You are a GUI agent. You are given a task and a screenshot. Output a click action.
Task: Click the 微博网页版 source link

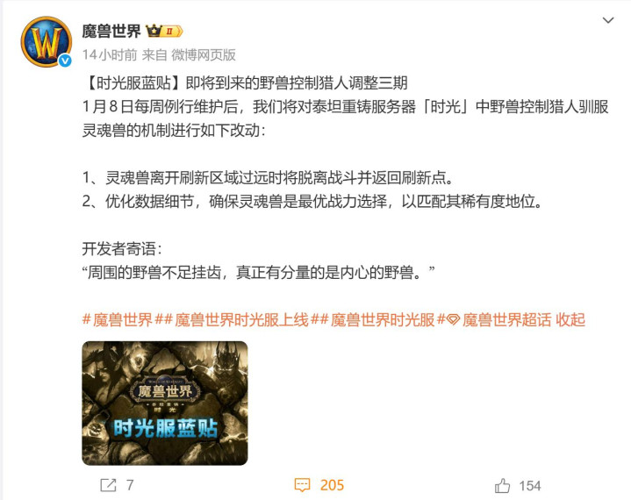coord(204,54)
